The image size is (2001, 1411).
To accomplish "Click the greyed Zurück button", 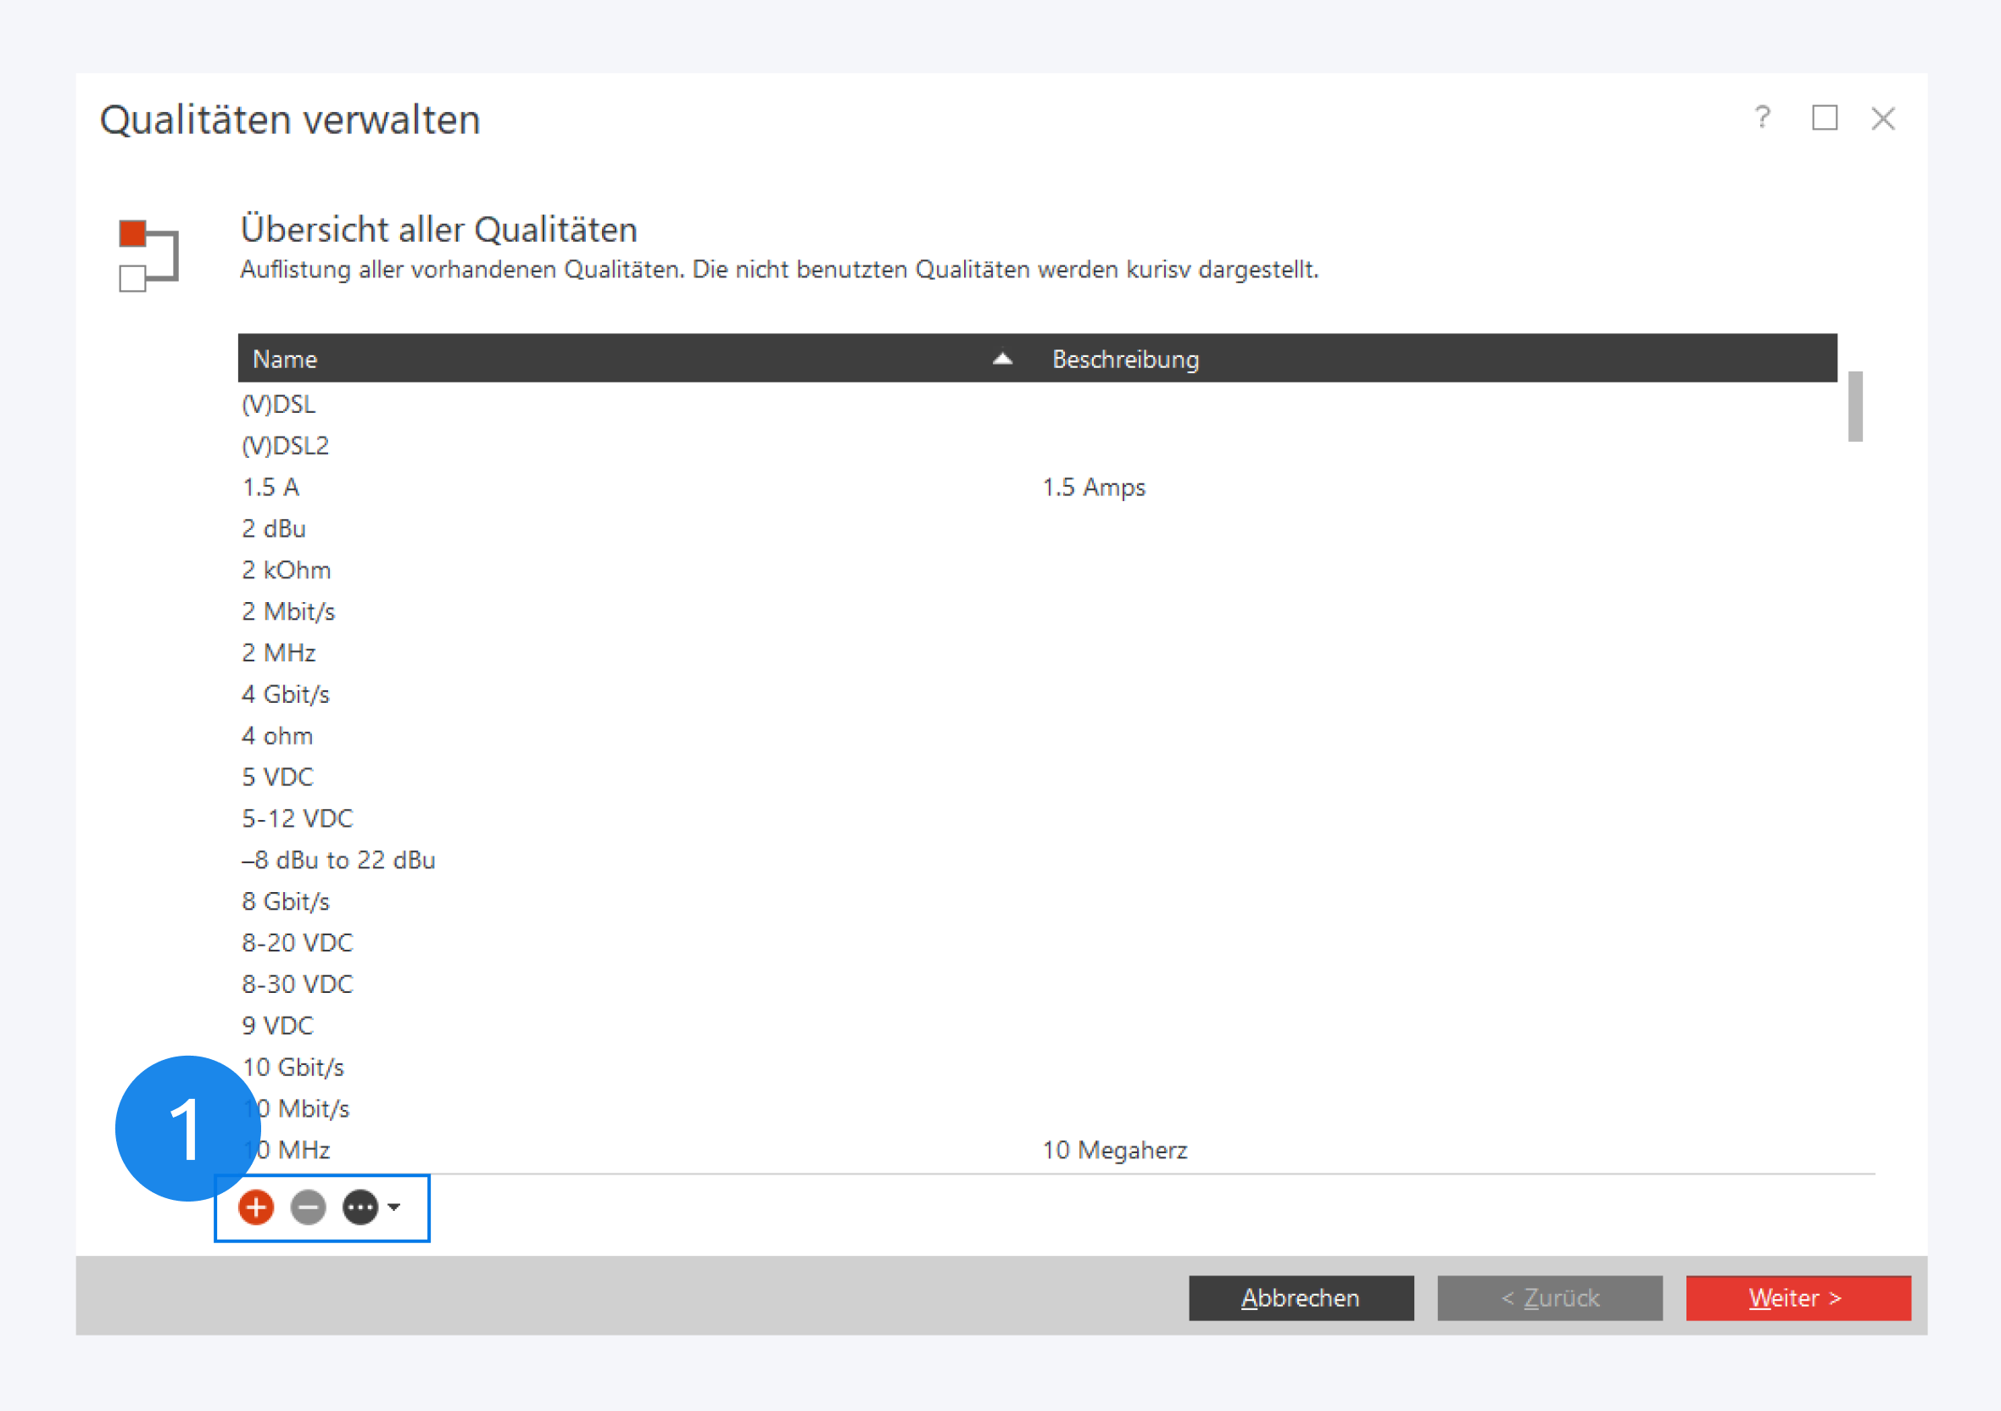I will tap(1549, 1297).
